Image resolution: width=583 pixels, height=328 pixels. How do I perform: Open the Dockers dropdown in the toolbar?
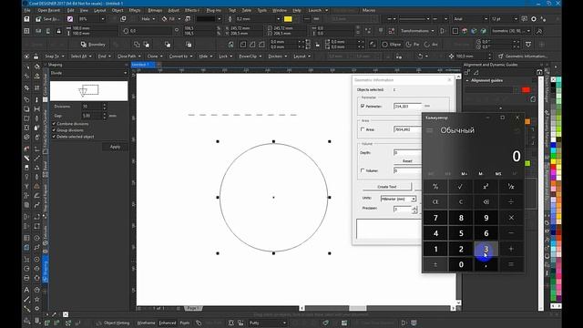277,56
